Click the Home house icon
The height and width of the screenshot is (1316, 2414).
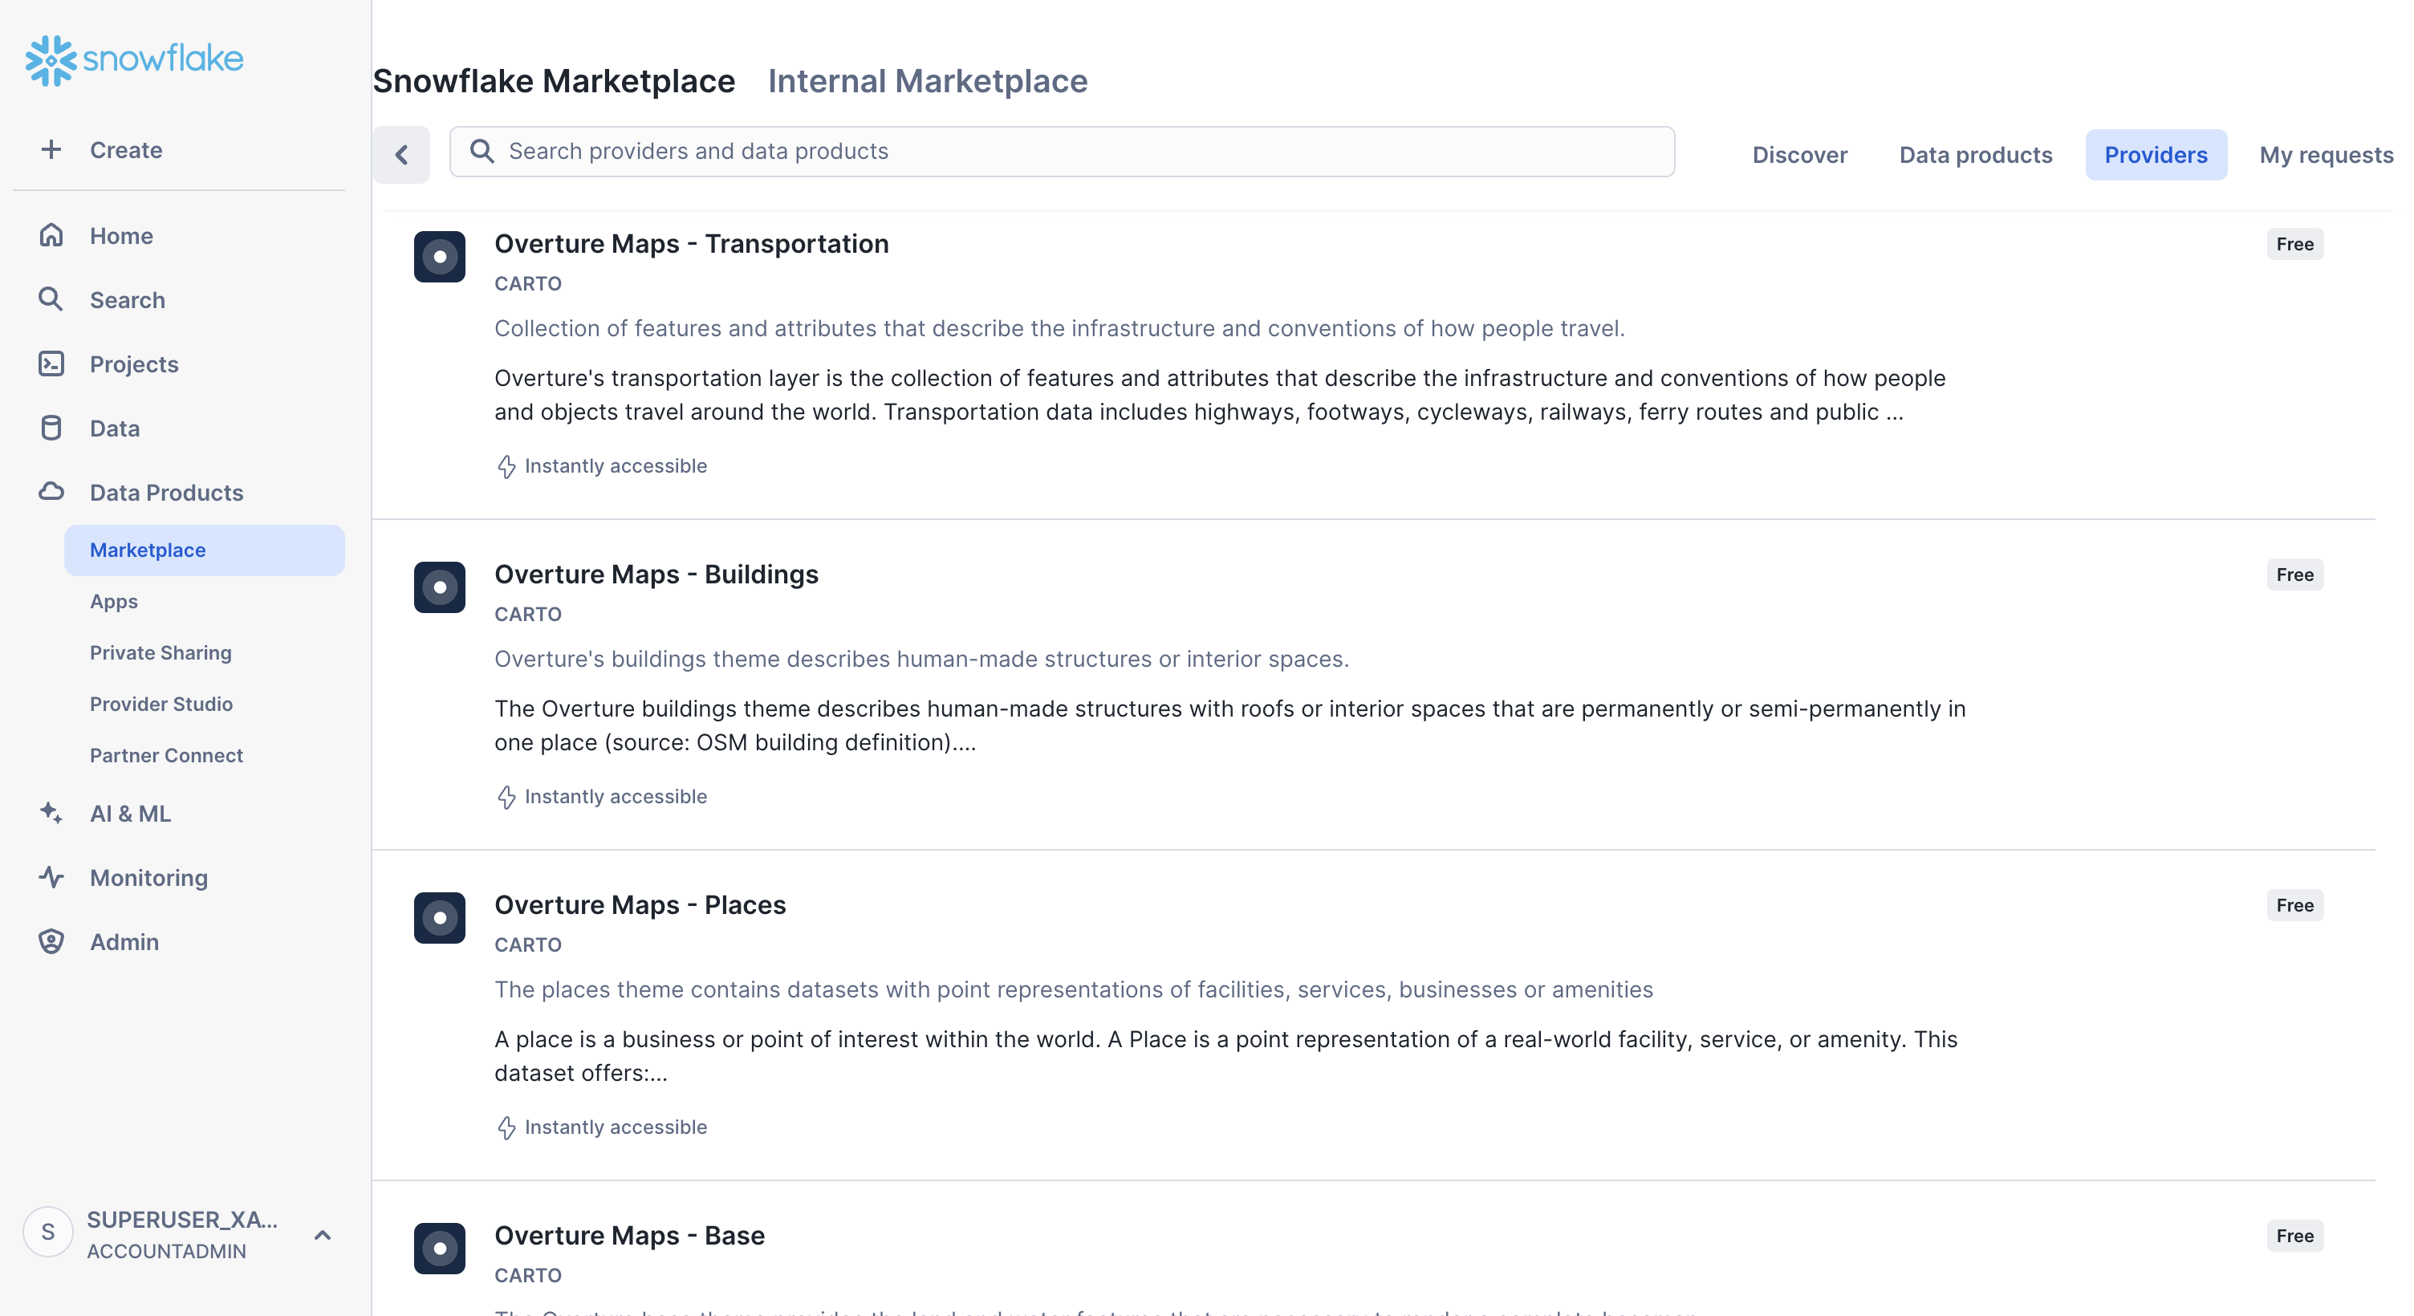pos(51,235)
